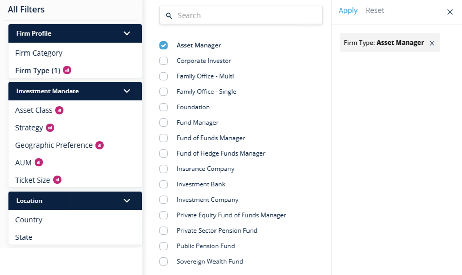
Task: Select the Insurance Company checkbox
Action: coord(163,169)
